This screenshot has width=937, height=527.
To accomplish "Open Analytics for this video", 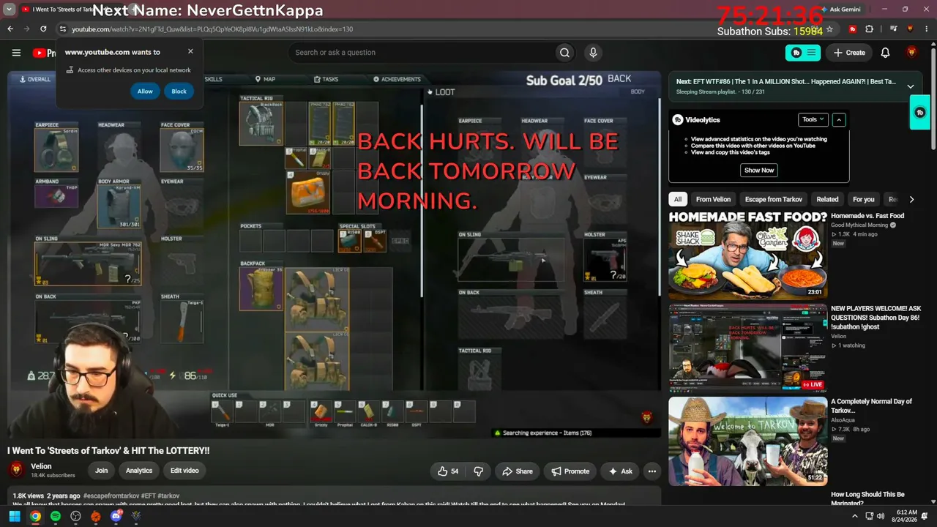I will (139, 471).
